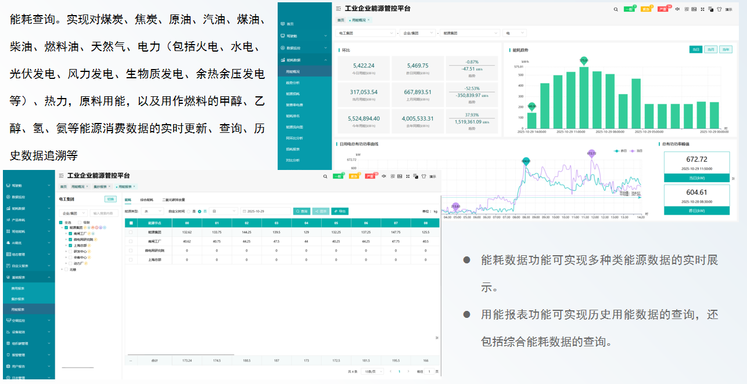Enable the 级联 checkbox above the tree
The image size is (747, 384).
[80, 222]
